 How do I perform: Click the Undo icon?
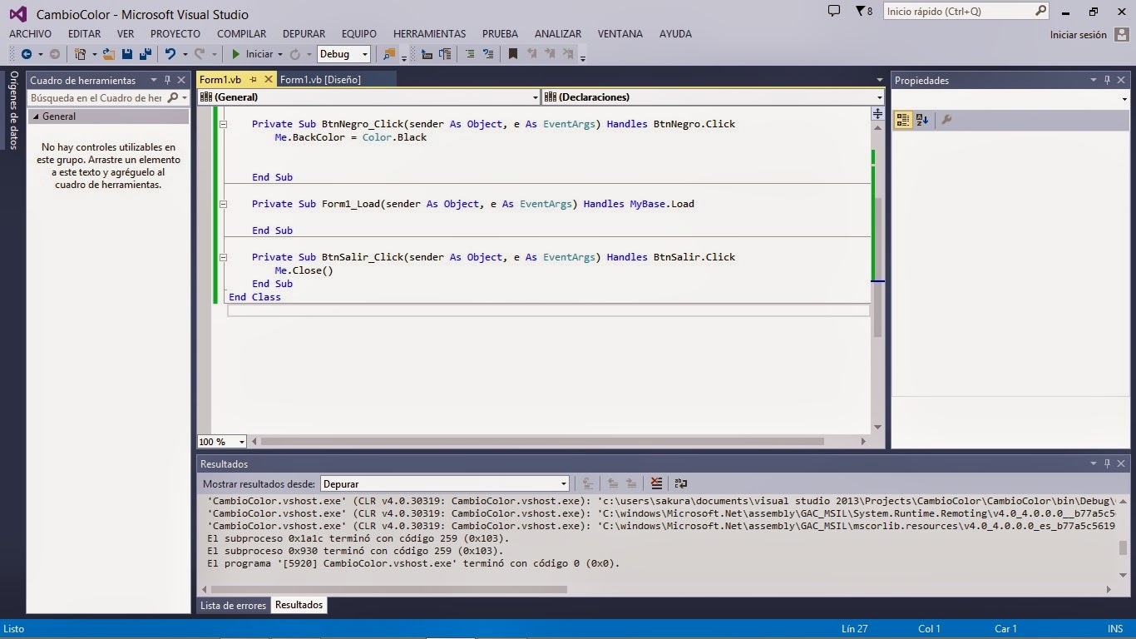pos(169,53)
